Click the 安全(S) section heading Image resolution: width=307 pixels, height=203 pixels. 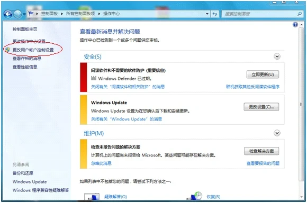[93, 57]
